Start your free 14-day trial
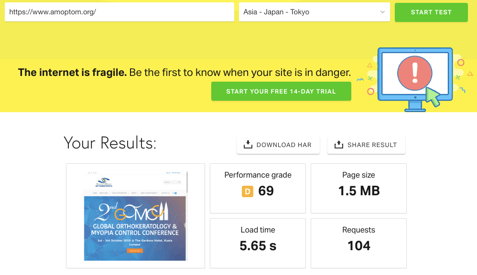This screenshot has height=275, width=477. (x=281, y=91)
